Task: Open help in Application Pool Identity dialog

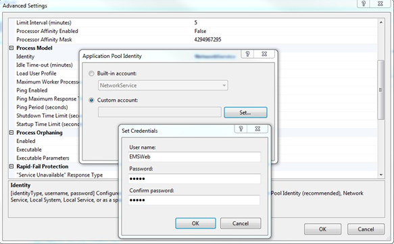Action: click(x=247, y=54)
